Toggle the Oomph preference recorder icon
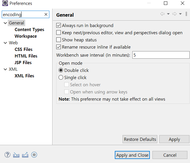 (x=34, y=155)
